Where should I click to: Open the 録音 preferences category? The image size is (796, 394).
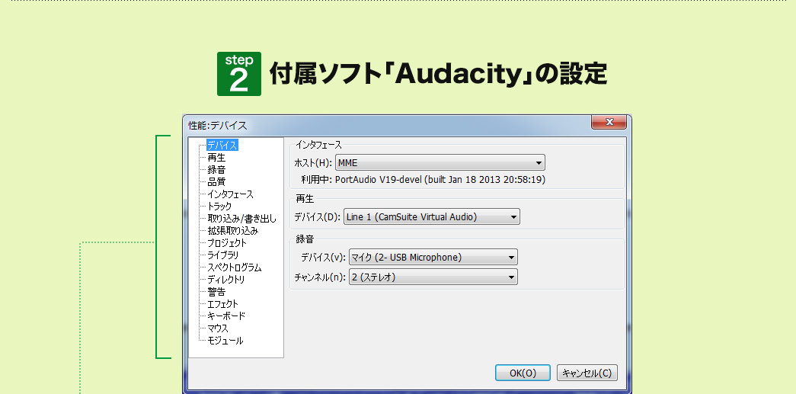(216, 170)
